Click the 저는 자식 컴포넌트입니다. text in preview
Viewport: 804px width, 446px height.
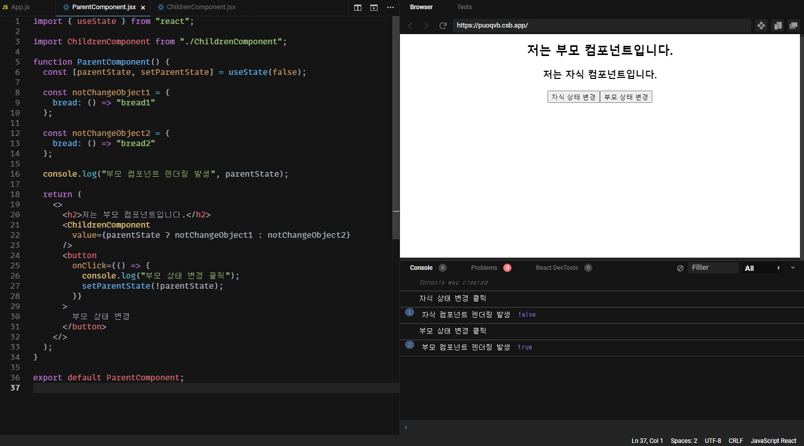point(600,74)
